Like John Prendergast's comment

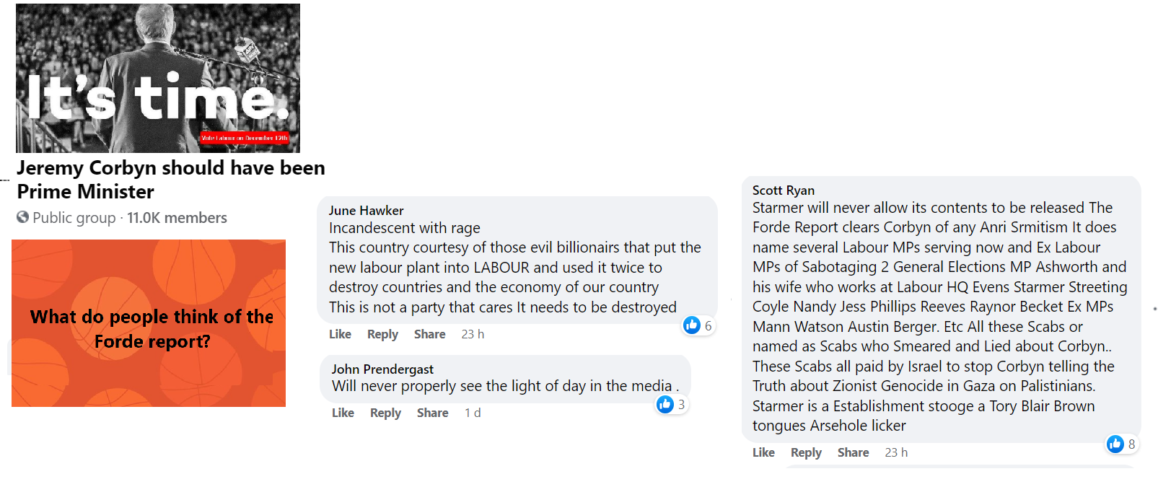point(343,413)
